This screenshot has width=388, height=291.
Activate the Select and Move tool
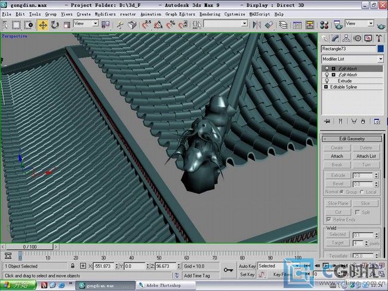43,24
